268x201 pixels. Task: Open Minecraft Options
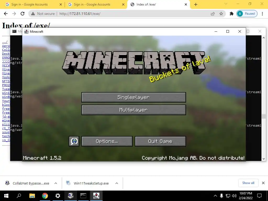point(107,141)
